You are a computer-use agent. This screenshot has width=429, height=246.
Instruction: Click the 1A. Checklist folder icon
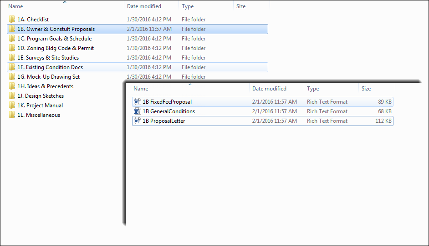point(12,20)
